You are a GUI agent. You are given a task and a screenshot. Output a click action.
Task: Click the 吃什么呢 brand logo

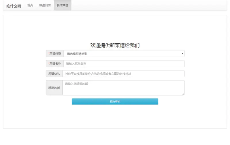[x=14, y=6]
